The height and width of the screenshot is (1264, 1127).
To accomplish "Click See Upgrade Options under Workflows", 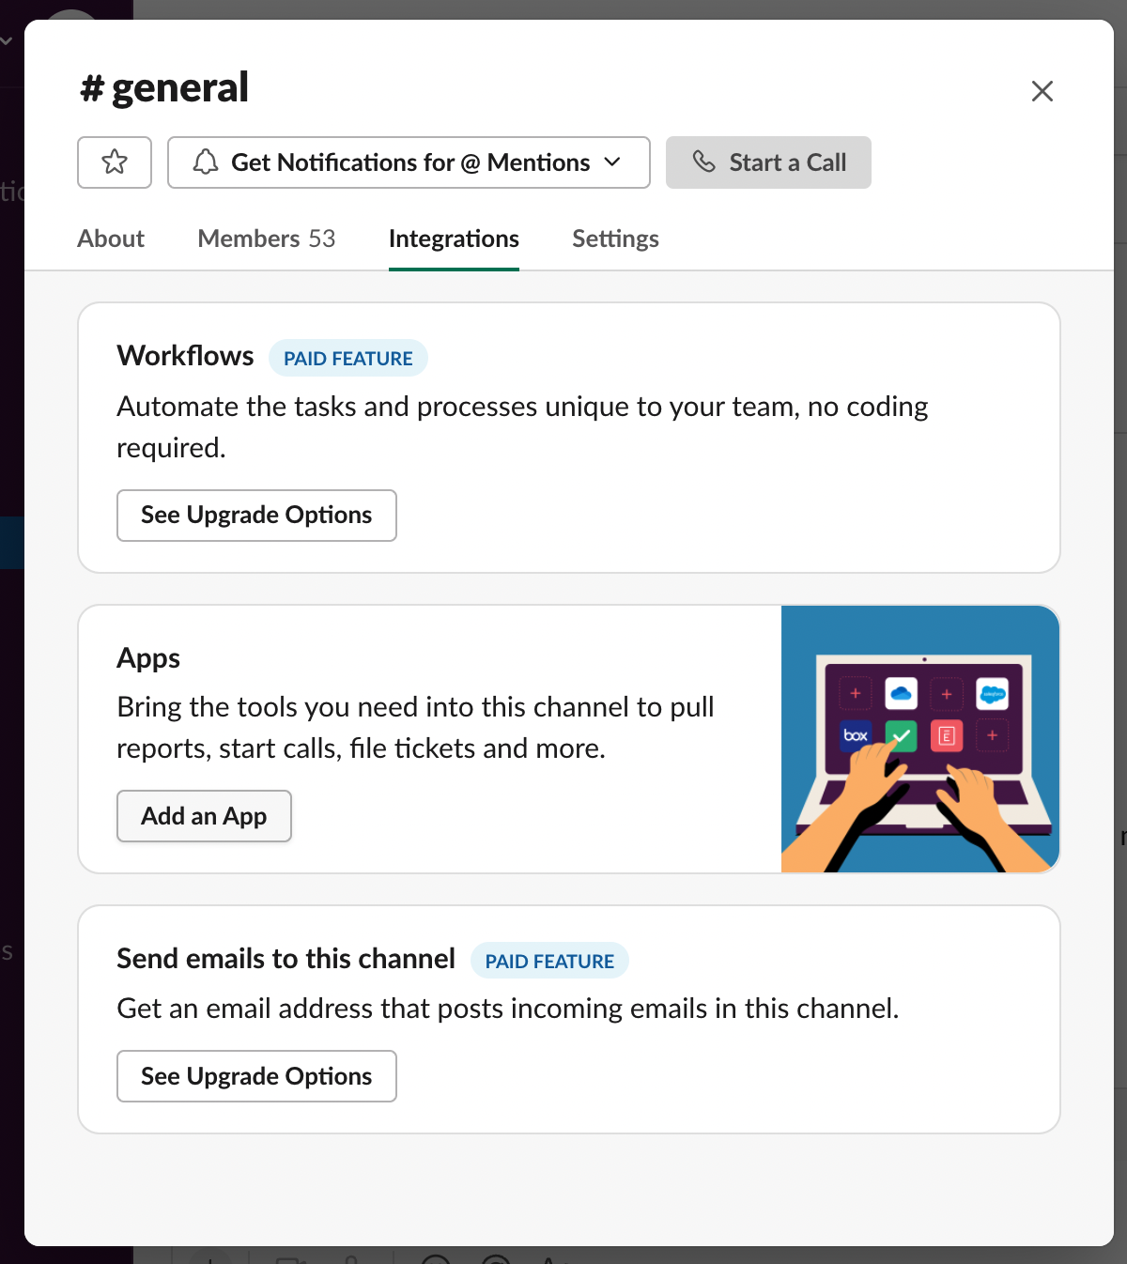I will click(256, 516).
